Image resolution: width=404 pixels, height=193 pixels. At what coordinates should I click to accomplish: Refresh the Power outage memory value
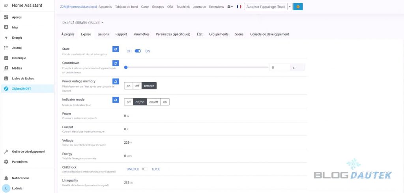pyautogui.click(x=115, y=82)
